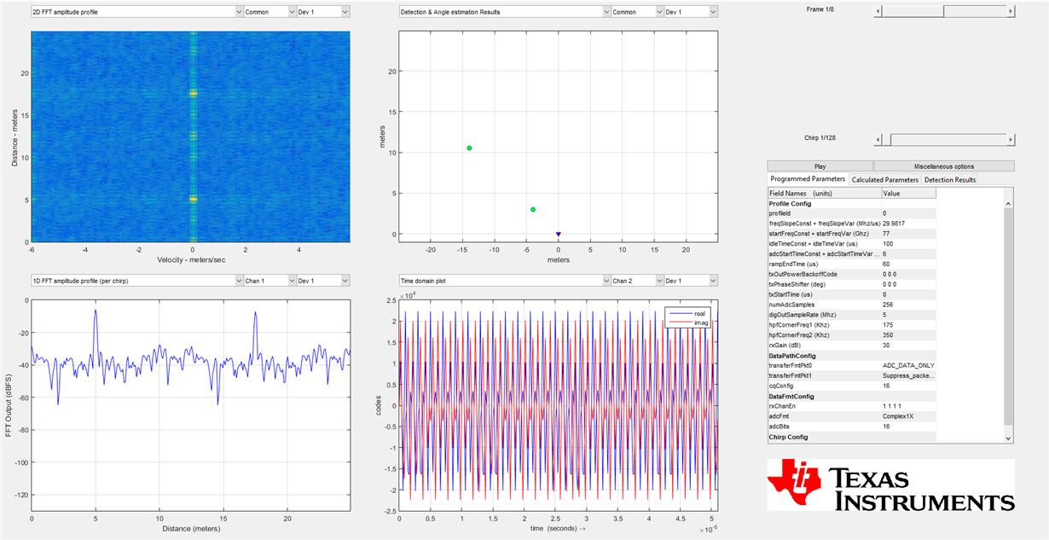Open the Common dropdown beside 2D FFT profile
Image resolution: width=1049 pixels, height=540 pixels.
point(269,12)
